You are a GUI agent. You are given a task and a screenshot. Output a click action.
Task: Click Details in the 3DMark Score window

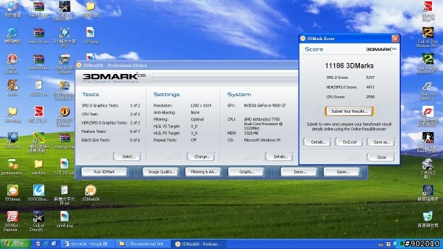click(317, 142)
